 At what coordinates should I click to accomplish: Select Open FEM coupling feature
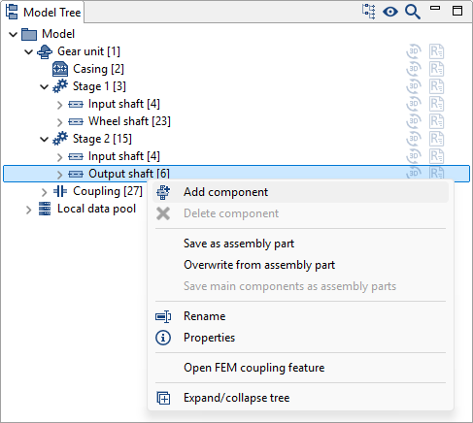tap(254, 368)
